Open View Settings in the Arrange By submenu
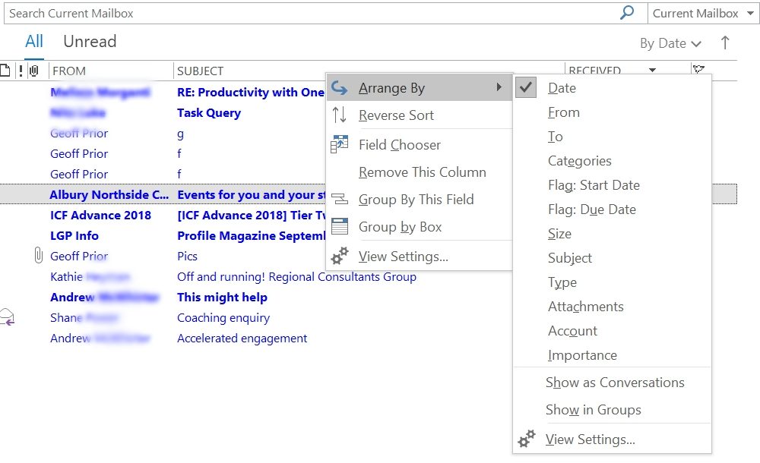The image size is (760, 463). [x=612, y=439]
